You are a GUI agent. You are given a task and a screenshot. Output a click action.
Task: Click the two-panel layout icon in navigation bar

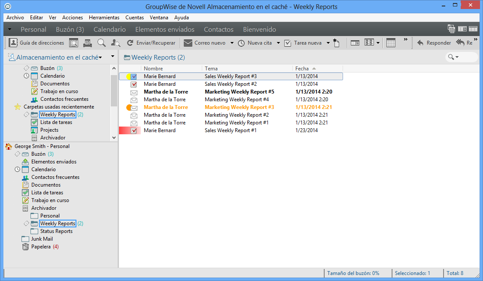tap(462, 29)
